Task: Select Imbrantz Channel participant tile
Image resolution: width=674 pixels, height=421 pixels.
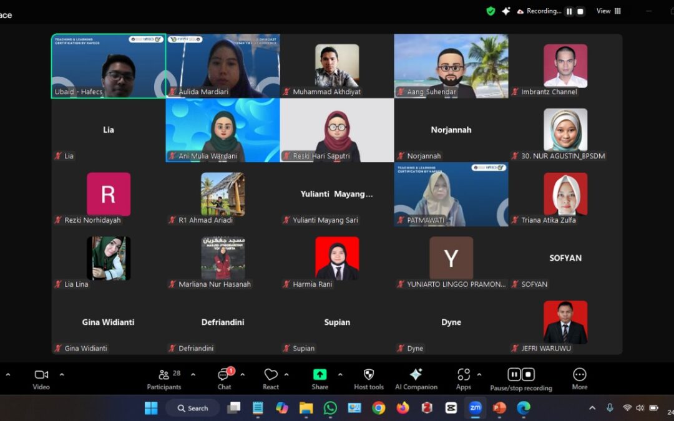Action: [x=565, y=66]
